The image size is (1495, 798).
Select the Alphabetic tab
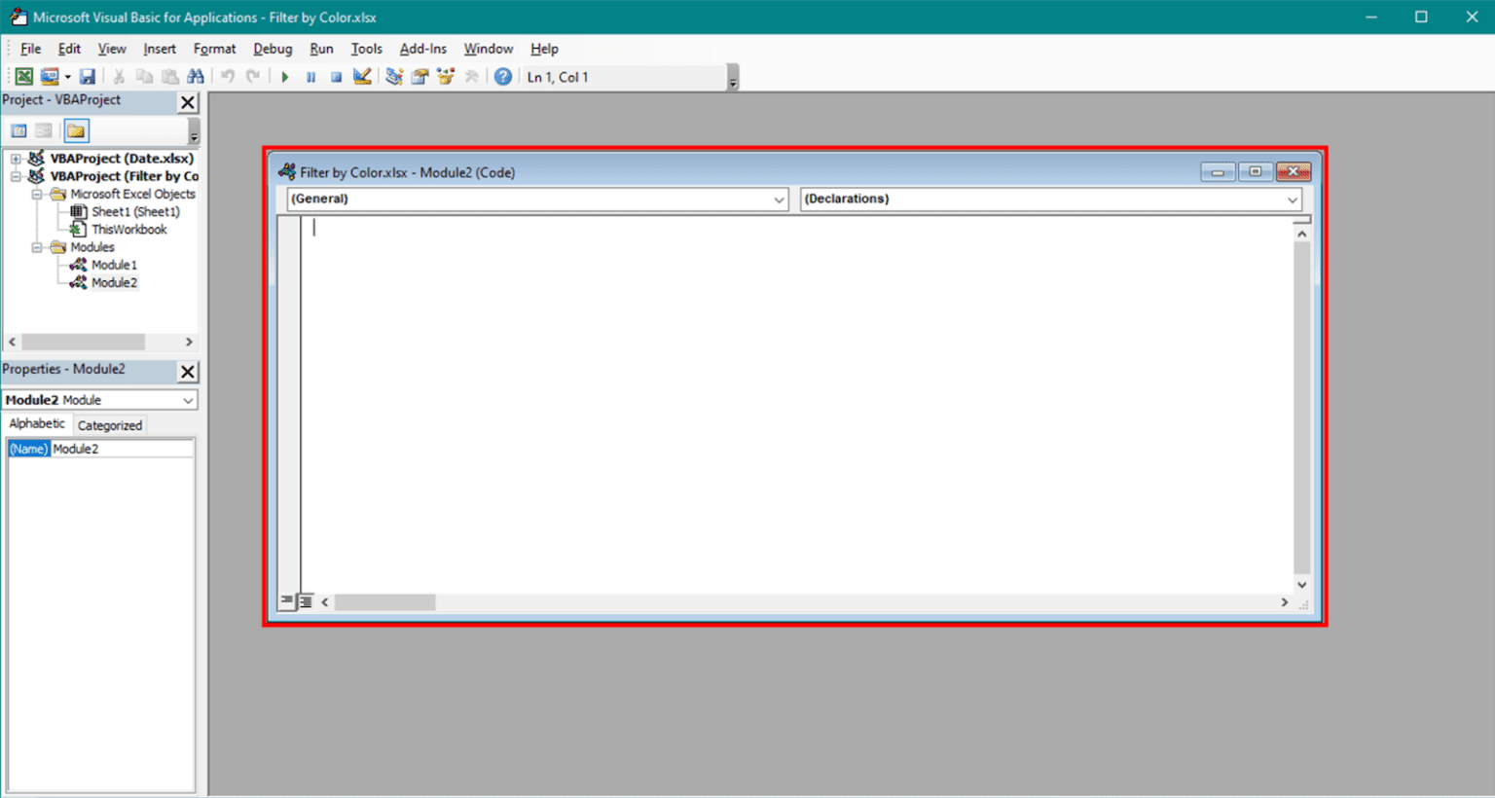click(x=37, y=422)
